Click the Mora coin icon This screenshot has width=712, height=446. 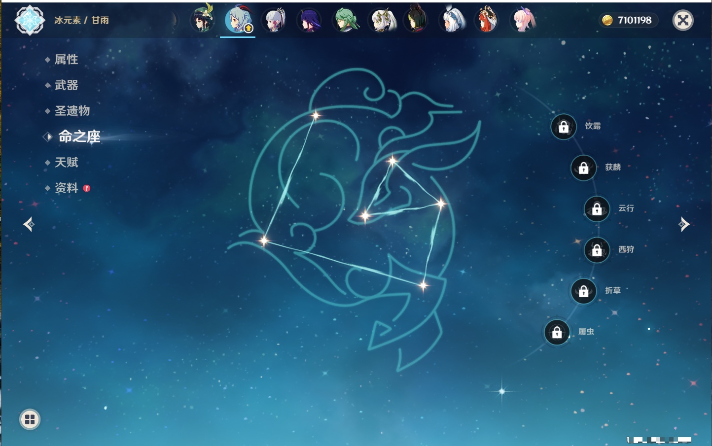(x=607, y=20)
